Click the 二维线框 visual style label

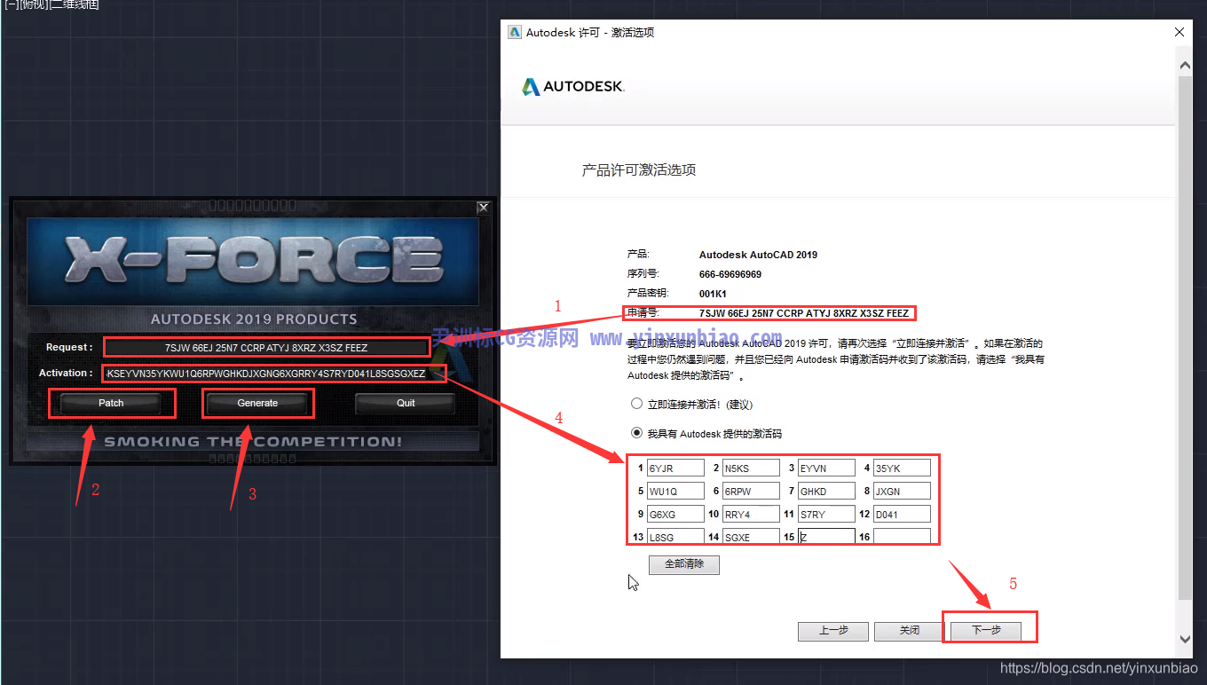tap(74, 4)
